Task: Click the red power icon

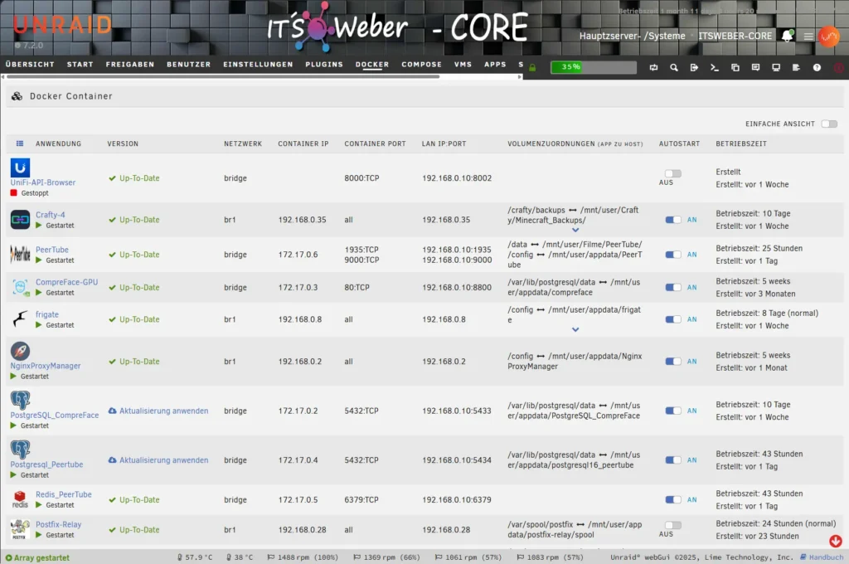Action: [839, 67]
